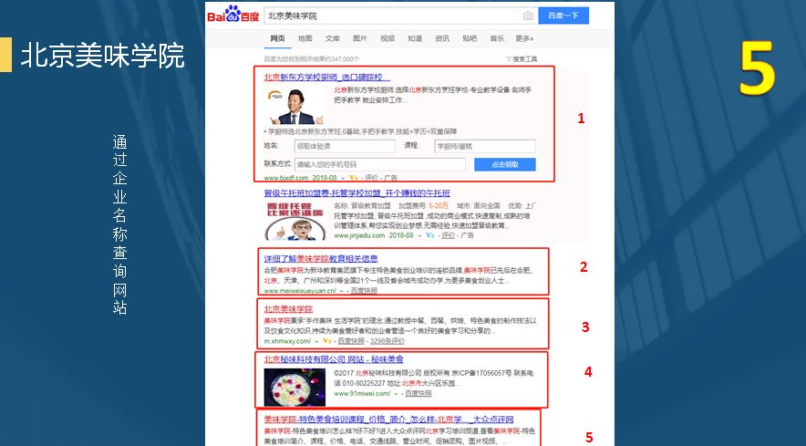Expand dropdown arrow beside www.jinjiedu.com
806x446 pixels.
pyautogui.click(x=419, y=235)
